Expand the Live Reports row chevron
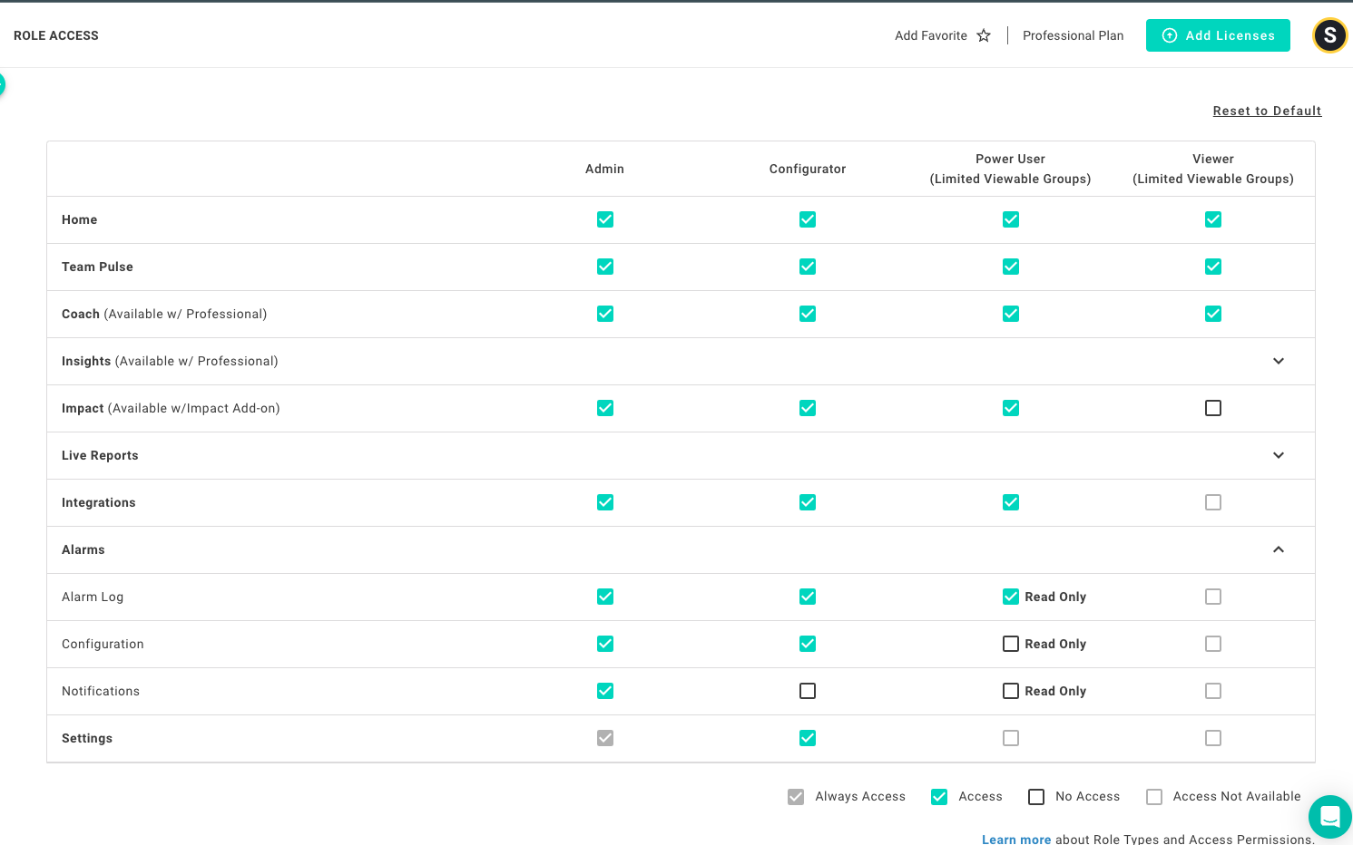The width and height of the screenshot is (1353, 845). (1279, 455)
